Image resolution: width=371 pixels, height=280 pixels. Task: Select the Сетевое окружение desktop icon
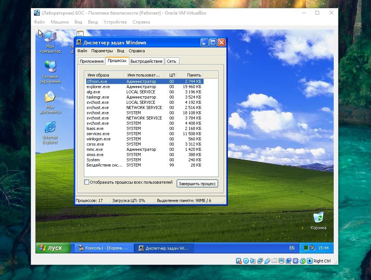50,72
